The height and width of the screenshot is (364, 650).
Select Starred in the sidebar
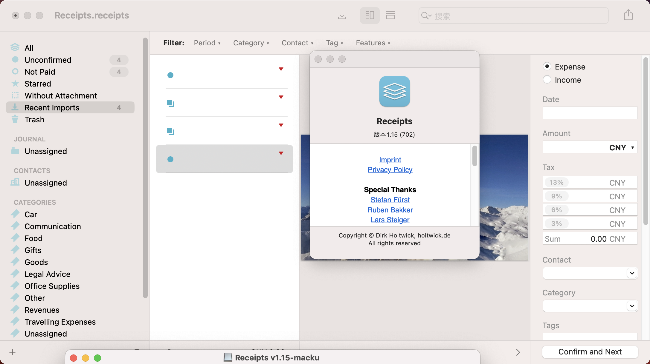click(x=70, y=84)
